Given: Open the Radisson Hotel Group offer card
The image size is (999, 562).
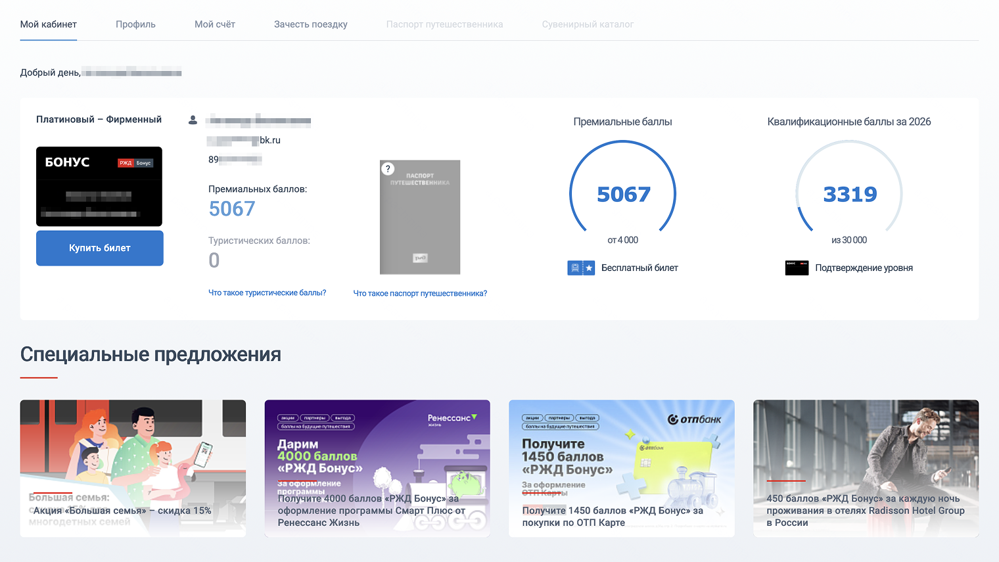Looking at the screenshot, I should point(866,468).
